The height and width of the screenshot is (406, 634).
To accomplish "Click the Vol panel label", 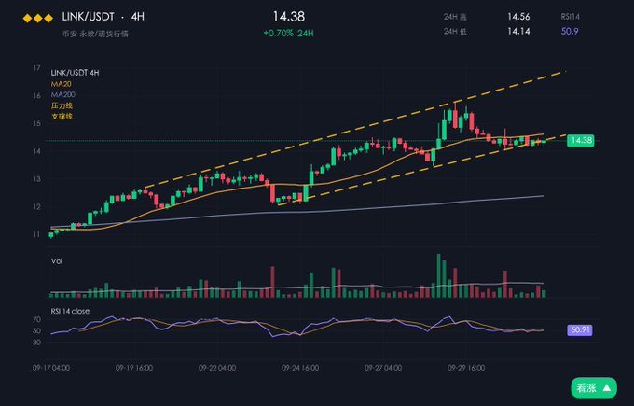I will pyautogui.click(x=57, y=261).
